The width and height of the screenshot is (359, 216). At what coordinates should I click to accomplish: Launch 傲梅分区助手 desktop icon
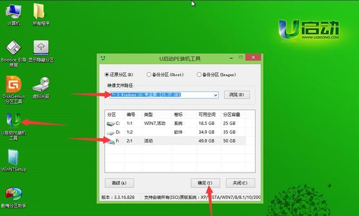click(x=14, y=198)
